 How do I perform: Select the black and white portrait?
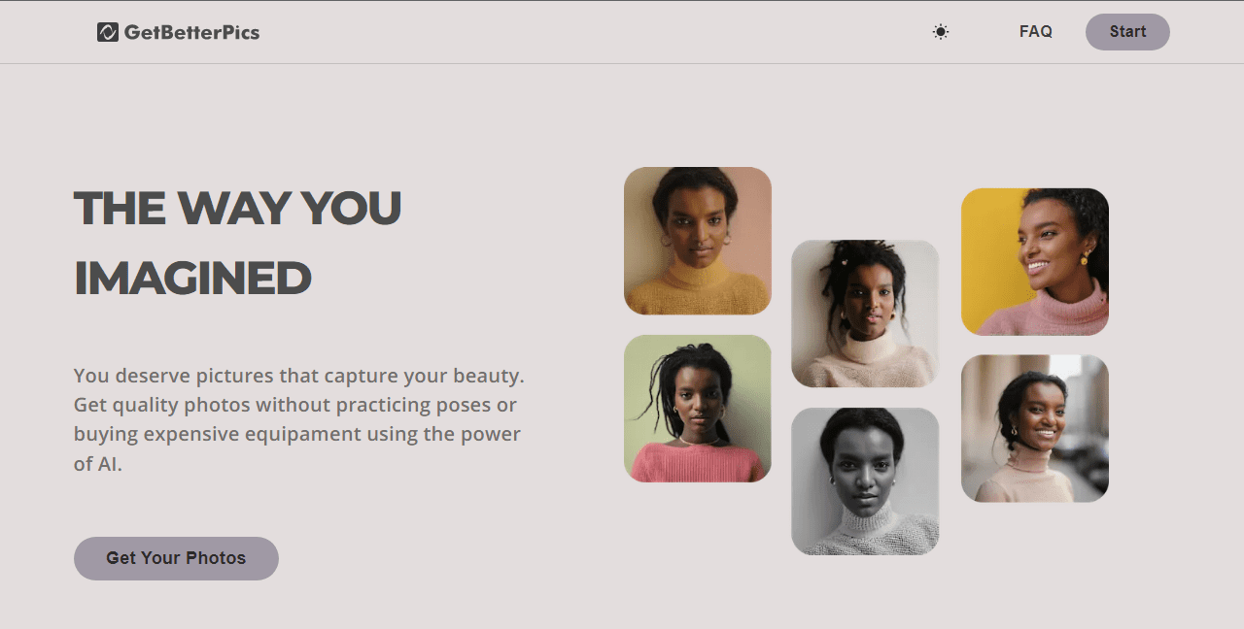point(865,481)
